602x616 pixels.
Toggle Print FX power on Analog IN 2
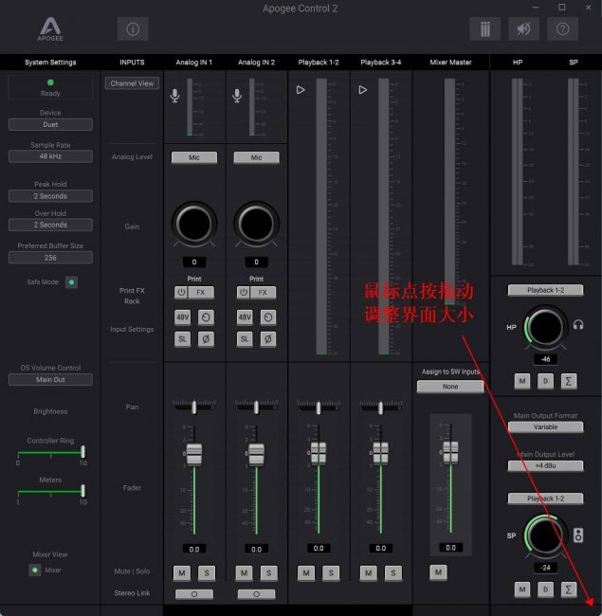[x=244, y=292]
